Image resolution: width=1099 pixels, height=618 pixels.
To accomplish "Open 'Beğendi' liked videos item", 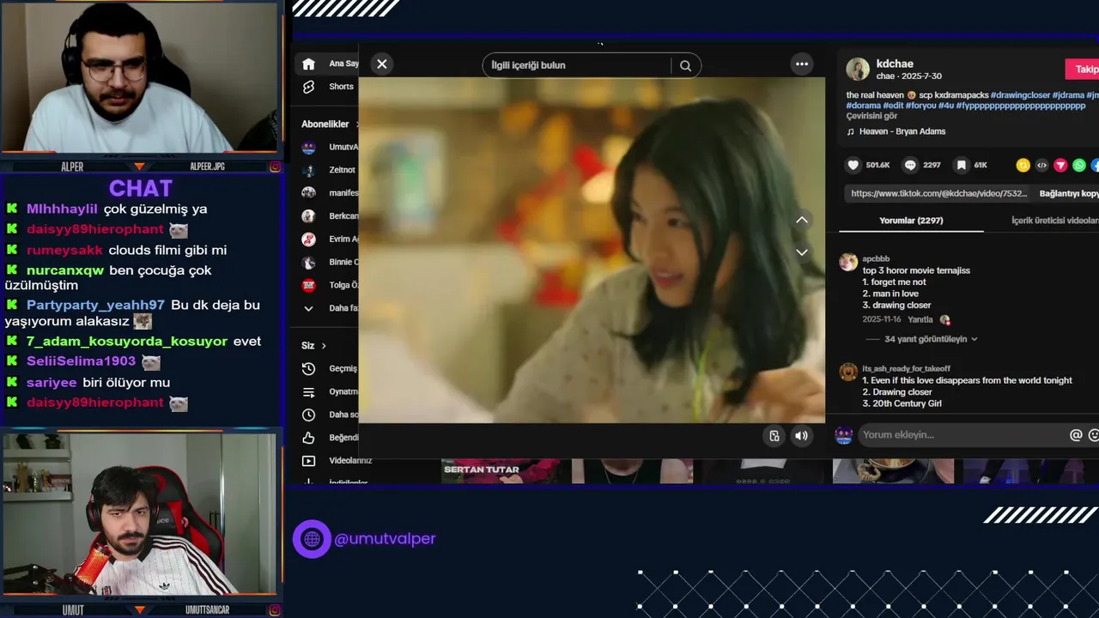I will click(x=331, y=438).
